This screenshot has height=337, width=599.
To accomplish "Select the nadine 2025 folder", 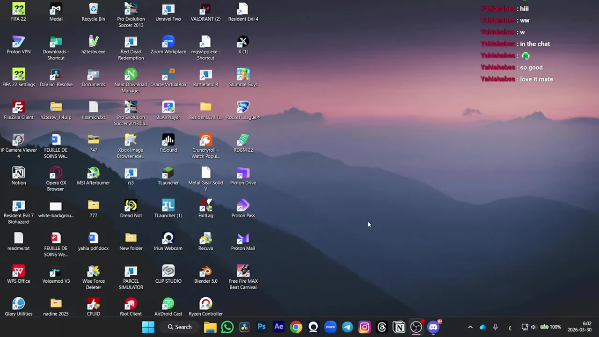I will point(56,307).
